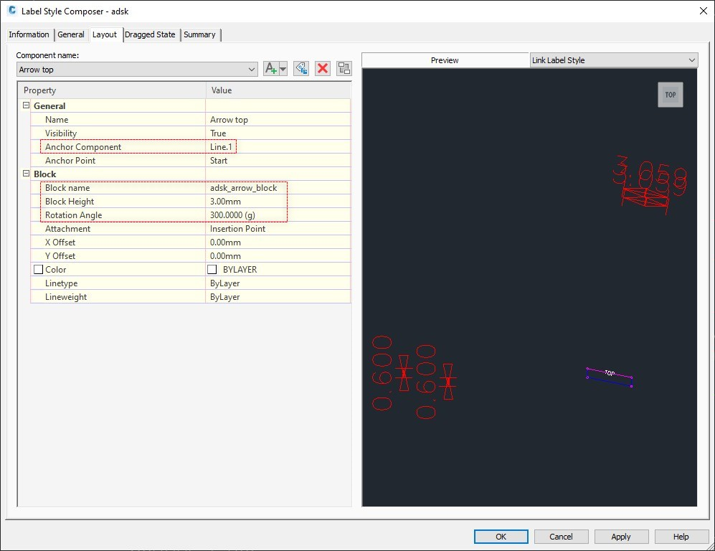Change the component draw order

tap(344, 68)
